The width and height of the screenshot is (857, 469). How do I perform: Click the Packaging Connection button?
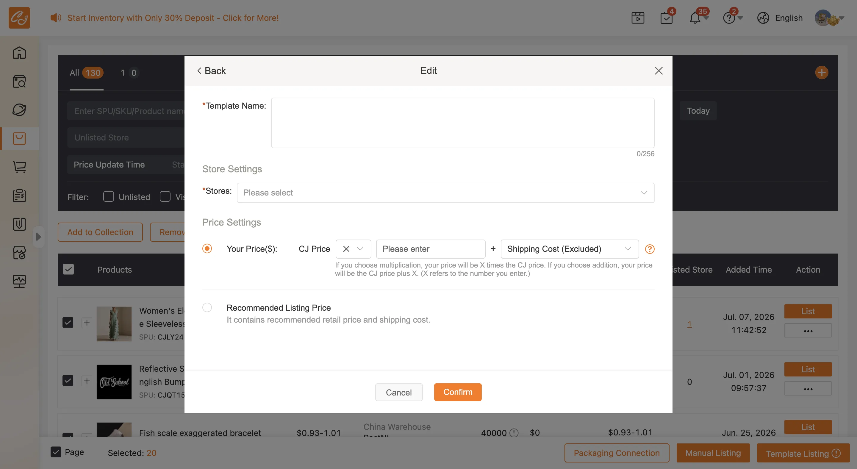point(617,453)
